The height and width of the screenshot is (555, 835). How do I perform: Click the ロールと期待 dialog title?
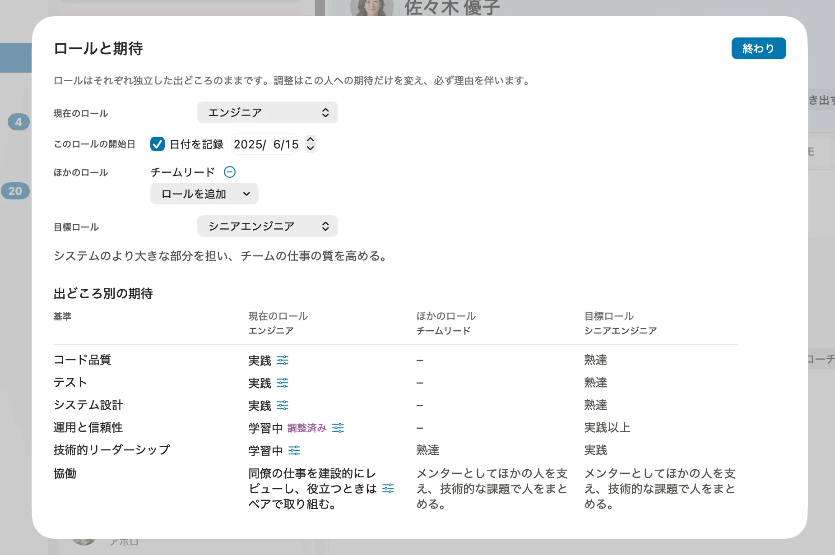(x=98, y=48)
